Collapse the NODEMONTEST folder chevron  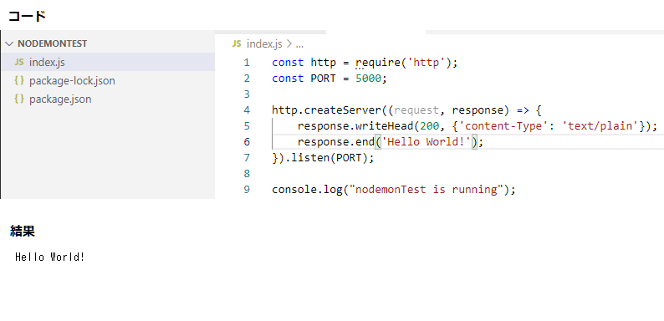point(9,44)
